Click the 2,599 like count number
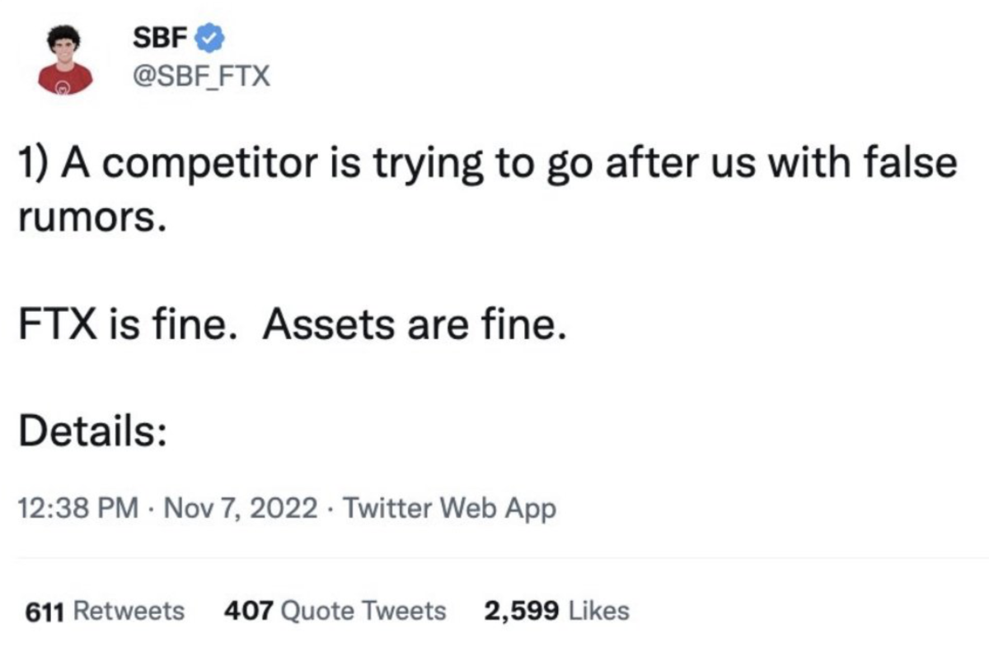Image resolution: width=989 pixels, height=647 pixels. coord(521,611)
